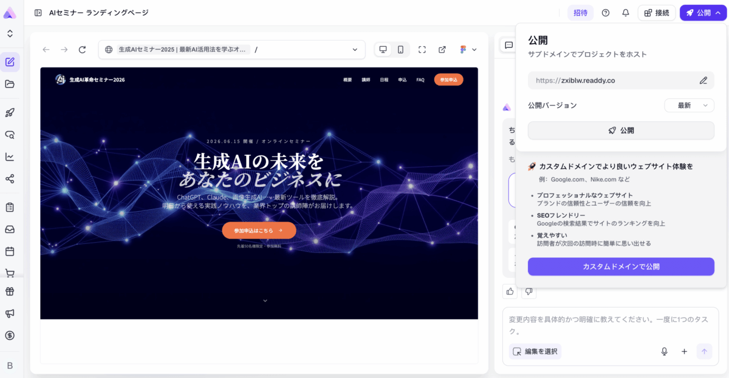Open the dollar coin billing icon
Viewport: 729px width, 378px height.
pos(10,336)
